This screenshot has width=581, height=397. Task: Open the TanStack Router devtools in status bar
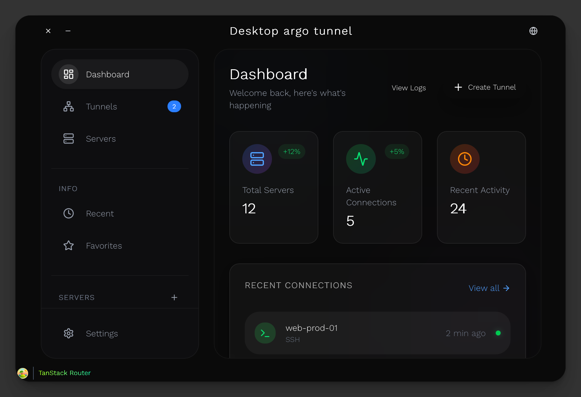(65, 373)
